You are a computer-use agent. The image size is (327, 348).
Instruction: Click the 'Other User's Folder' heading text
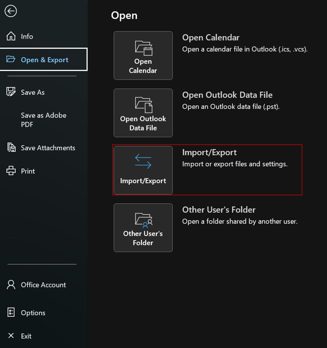[x=219, y=210]
